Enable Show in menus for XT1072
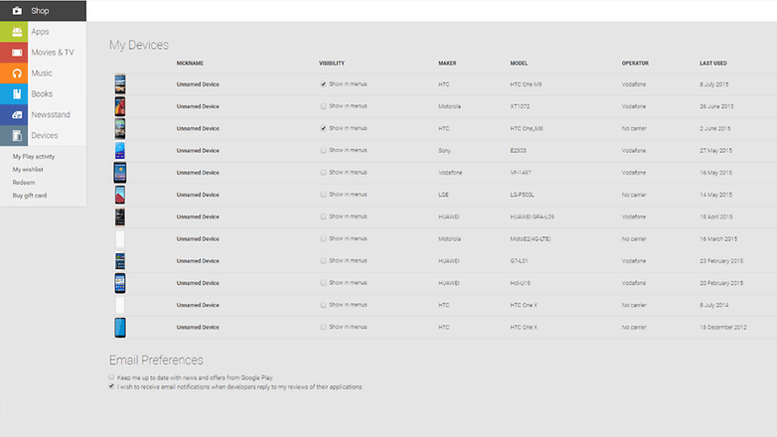The width and height of the screenshot is (777, 437). click(323, 106)
